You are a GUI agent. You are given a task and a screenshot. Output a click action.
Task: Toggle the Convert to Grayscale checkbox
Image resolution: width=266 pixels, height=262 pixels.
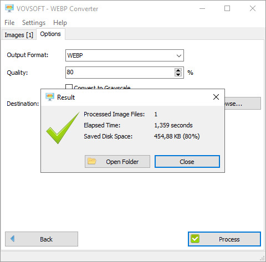click(x=69, y=87)
